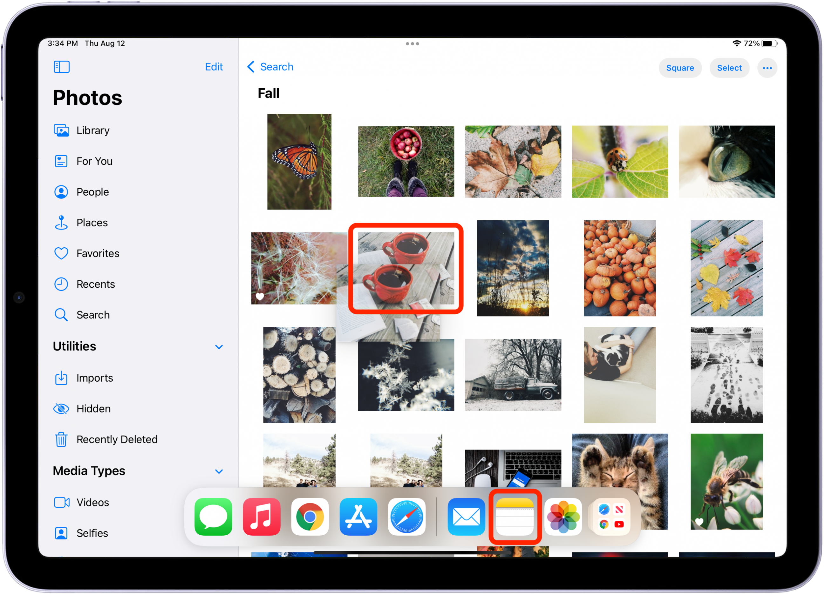Open Recently Deleted album
The width and height of the screenshot is (825, 595).
117,440
